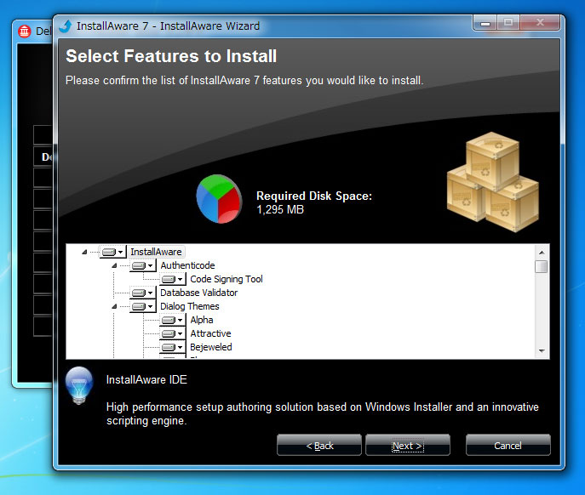Select the Bejeweled theme item
Viewport: 585px width, 495px height.
[211, 347]
